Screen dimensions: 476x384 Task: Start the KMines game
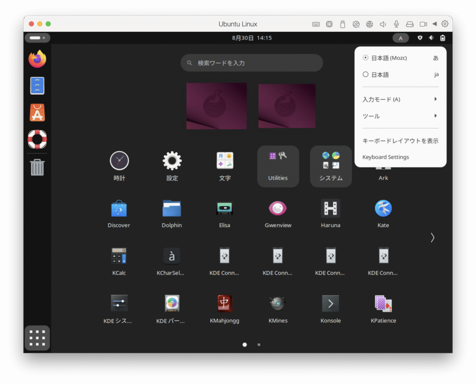tap(278, 309)
